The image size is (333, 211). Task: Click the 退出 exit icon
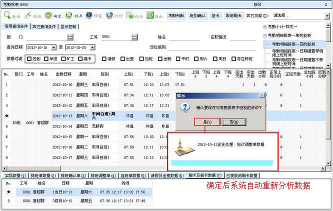click(150, 15)
